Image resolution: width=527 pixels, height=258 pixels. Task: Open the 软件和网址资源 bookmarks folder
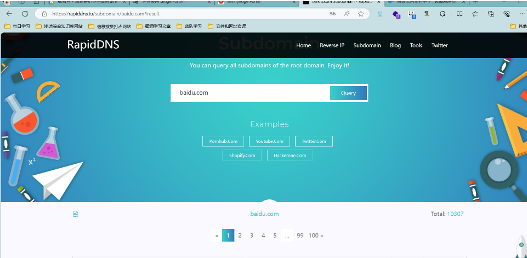click(x=227, y=26)
